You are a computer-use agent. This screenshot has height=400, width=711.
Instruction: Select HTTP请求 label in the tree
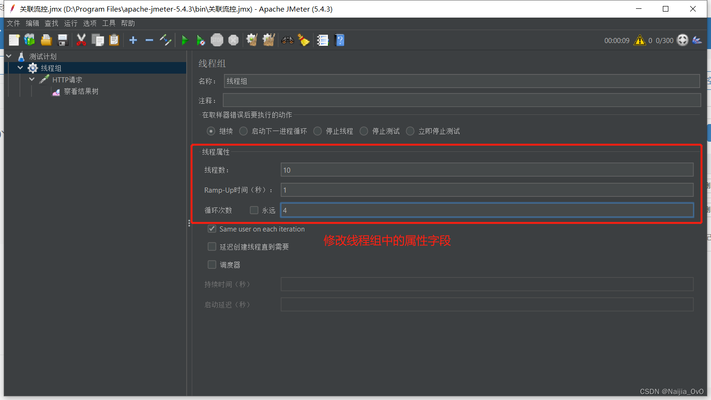click(x=67, y=80)
